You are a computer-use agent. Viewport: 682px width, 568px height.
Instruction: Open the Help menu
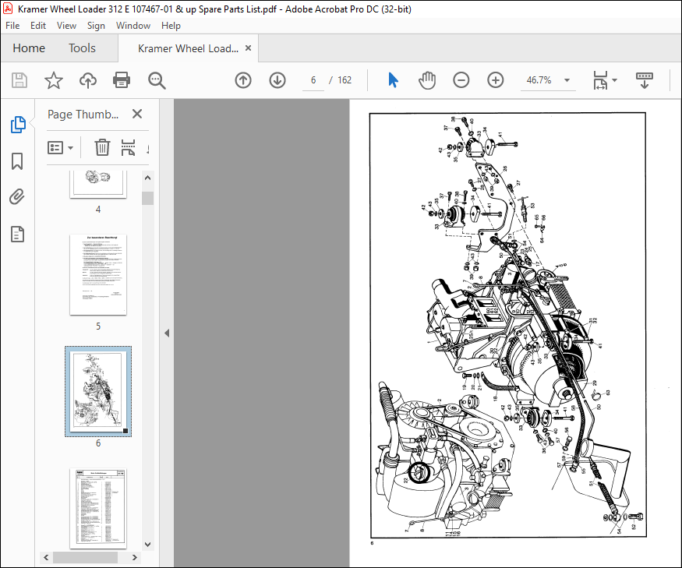[171, 26]
